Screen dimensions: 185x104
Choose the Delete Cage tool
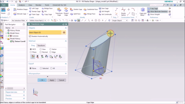click(76, 9)
